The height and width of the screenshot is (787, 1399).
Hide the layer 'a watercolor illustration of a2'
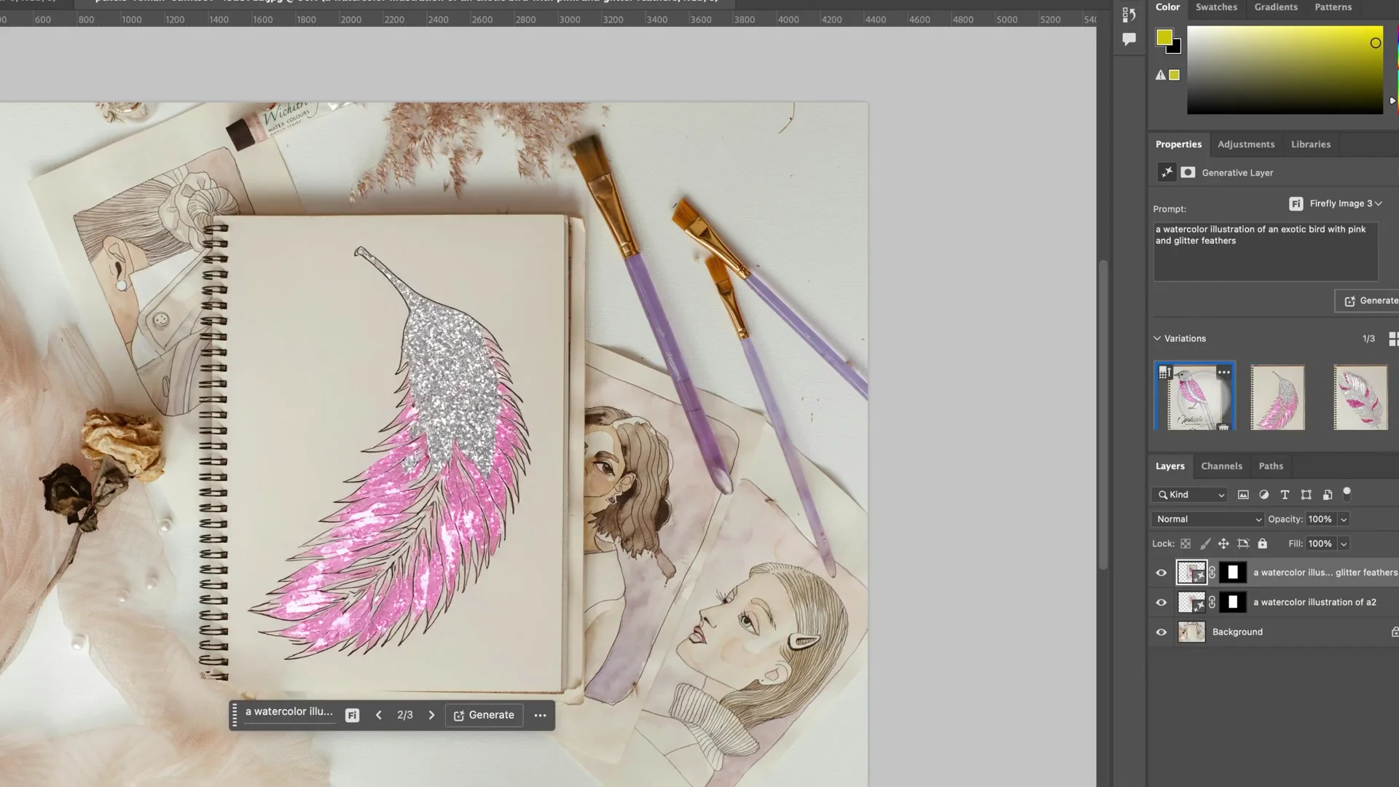[1161, 602]
